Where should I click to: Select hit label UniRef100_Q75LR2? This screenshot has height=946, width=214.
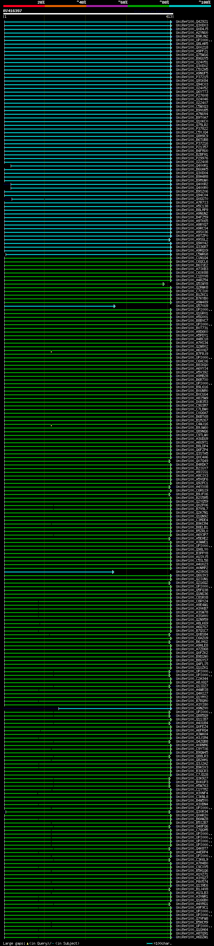192,125
